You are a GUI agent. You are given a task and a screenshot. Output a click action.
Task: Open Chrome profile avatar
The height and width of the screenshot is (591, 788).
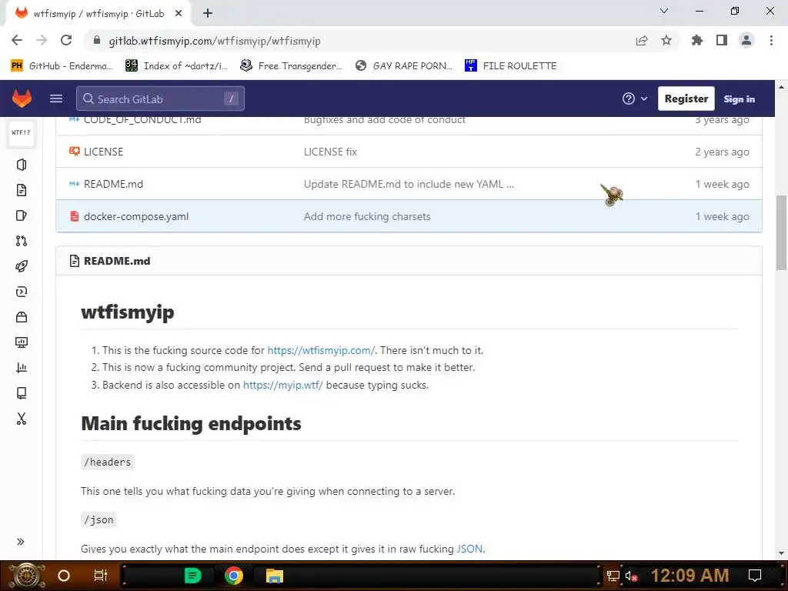(x=746, y=40)
